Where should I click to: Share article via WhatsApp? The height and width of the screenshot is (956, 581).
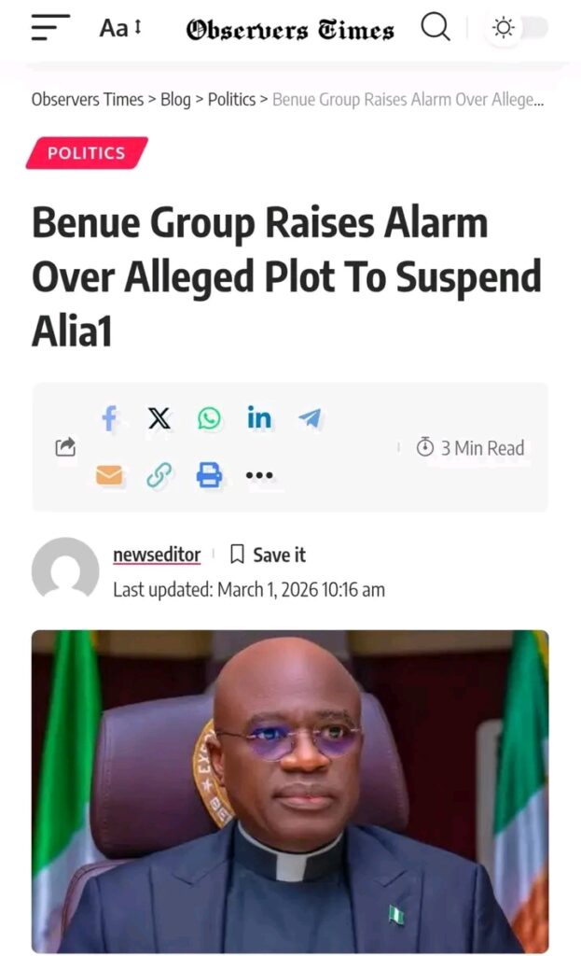point(210,419)
